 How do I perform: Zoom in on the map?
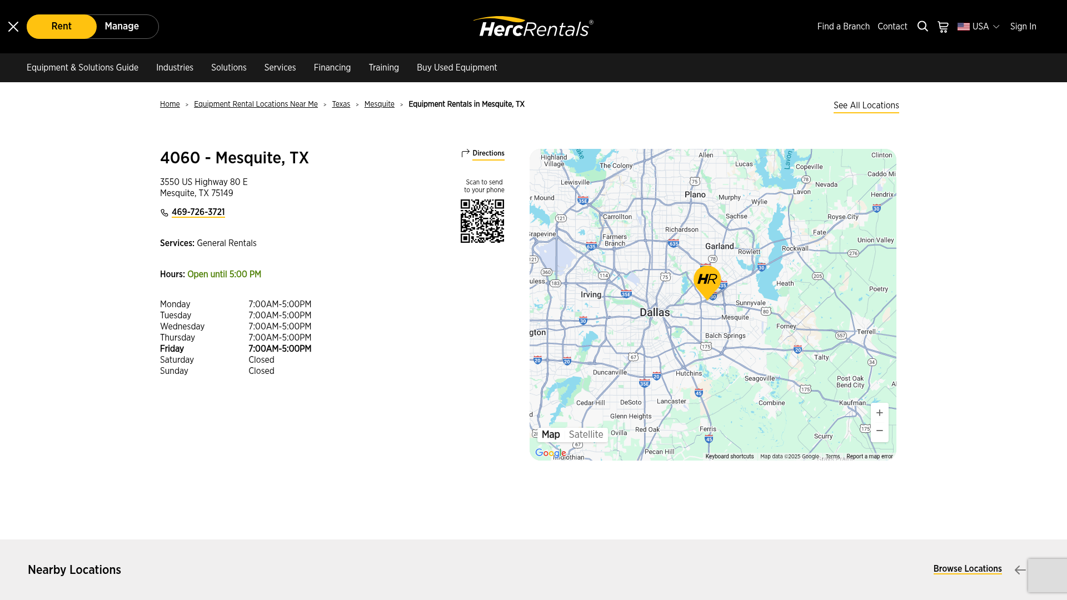tap(879, 413)
